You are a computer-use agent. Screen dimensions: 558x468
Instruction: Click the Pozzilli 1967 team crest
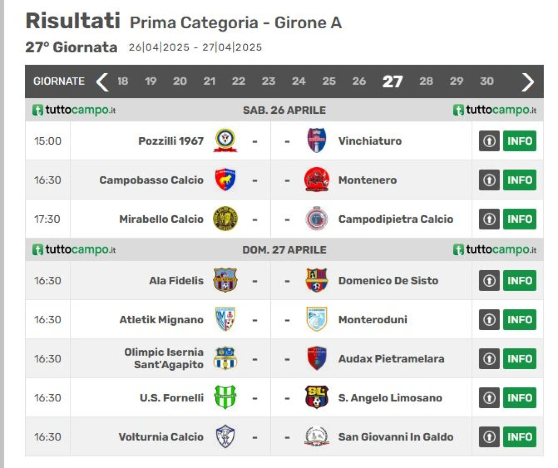point(225,140)
